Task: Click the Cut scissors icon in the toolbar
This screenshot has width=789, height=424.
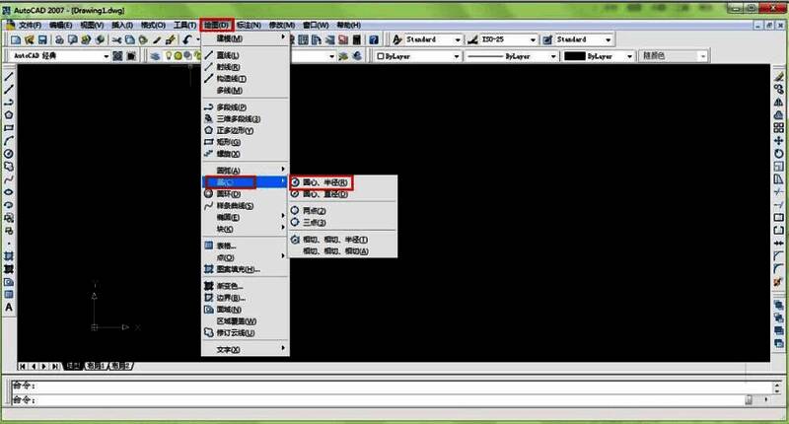Action: point(117,39)
